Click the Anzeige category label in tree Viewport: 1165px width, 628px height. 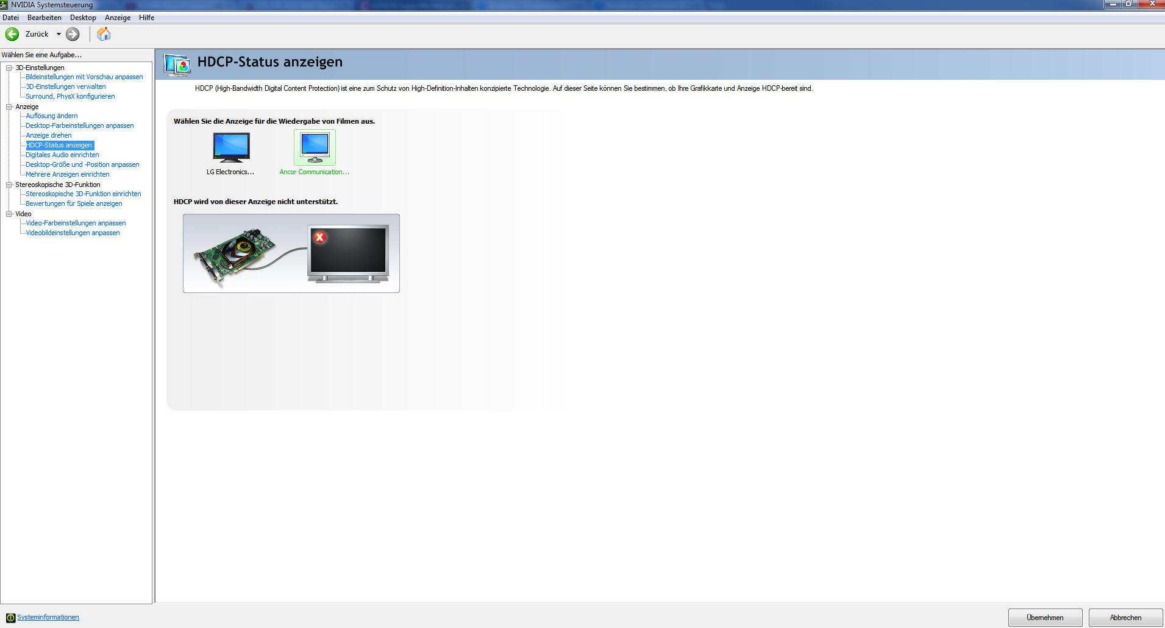click(x=27, y=107)
